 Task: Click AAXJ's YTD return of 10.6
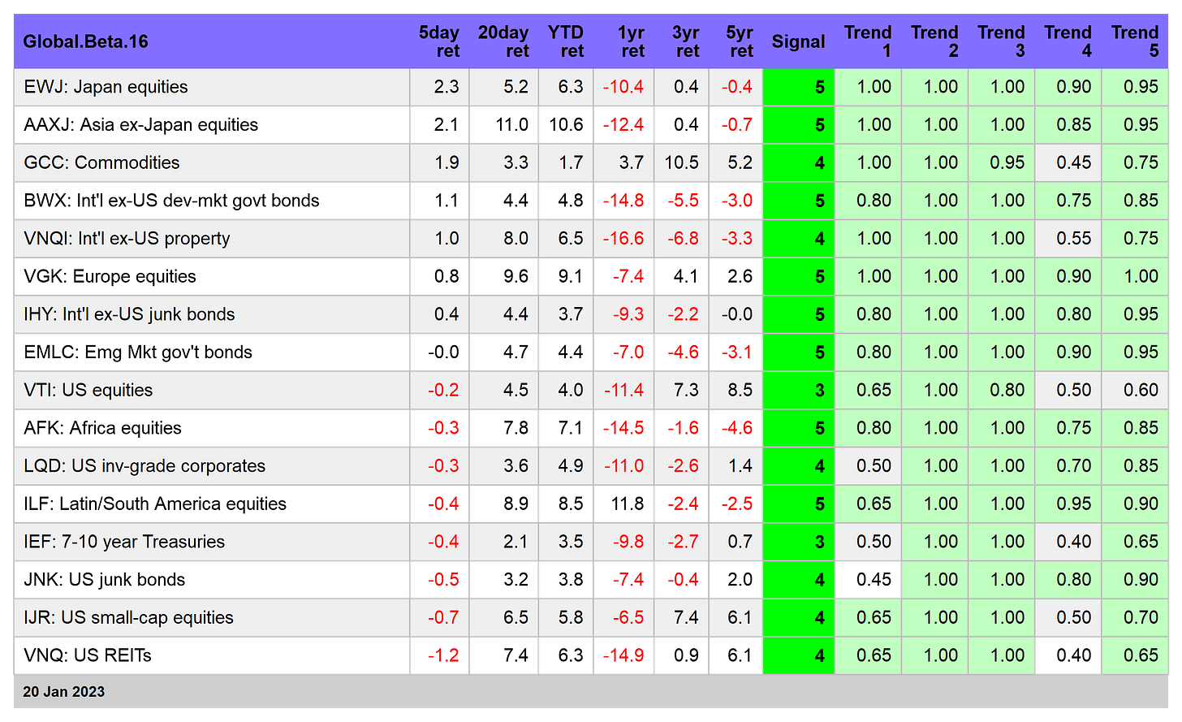click(x=566, y=125)
